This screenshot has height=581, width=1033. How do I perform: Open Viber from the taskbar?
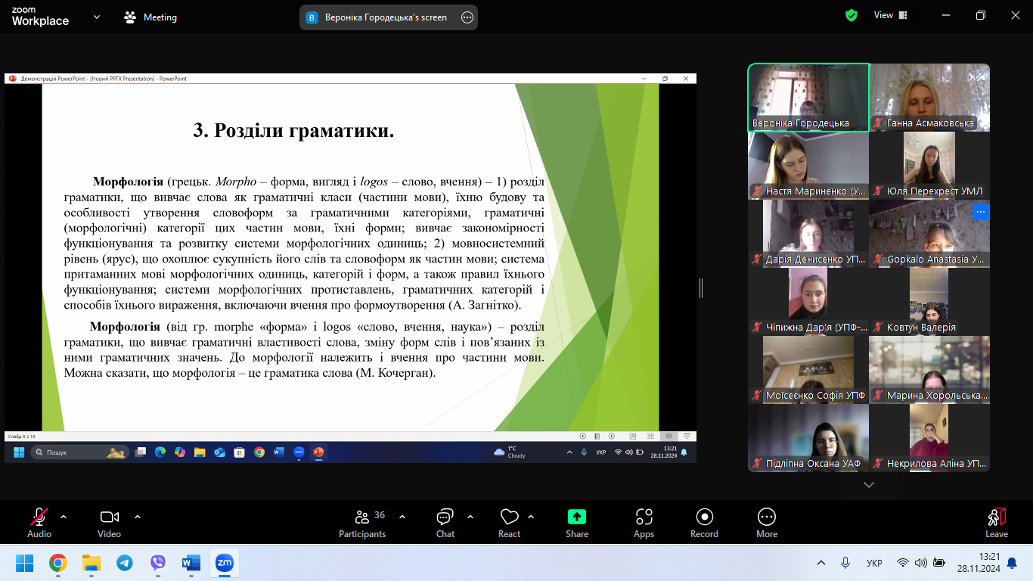158,563
